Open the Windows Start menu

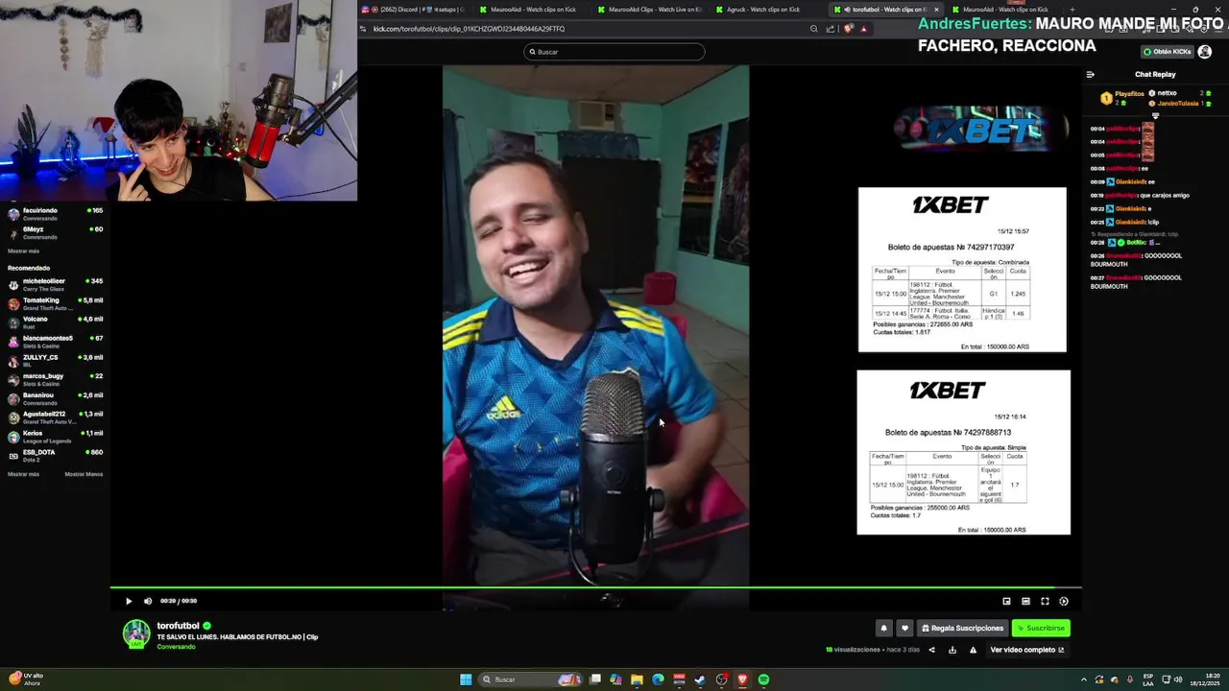coord(466,679)
